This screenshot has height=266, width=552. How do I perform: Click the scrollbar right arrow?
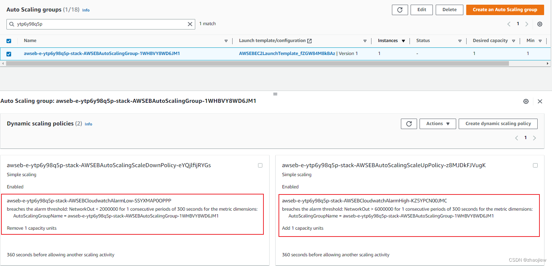pyautogui.click(x=548, y=63)
